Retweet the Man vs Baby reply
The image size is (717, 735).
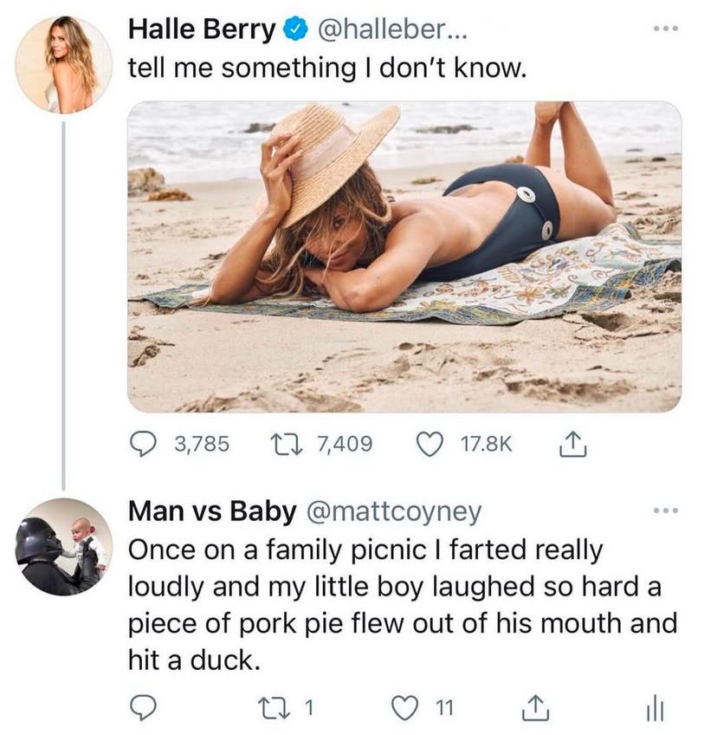(x=282, y=707)
